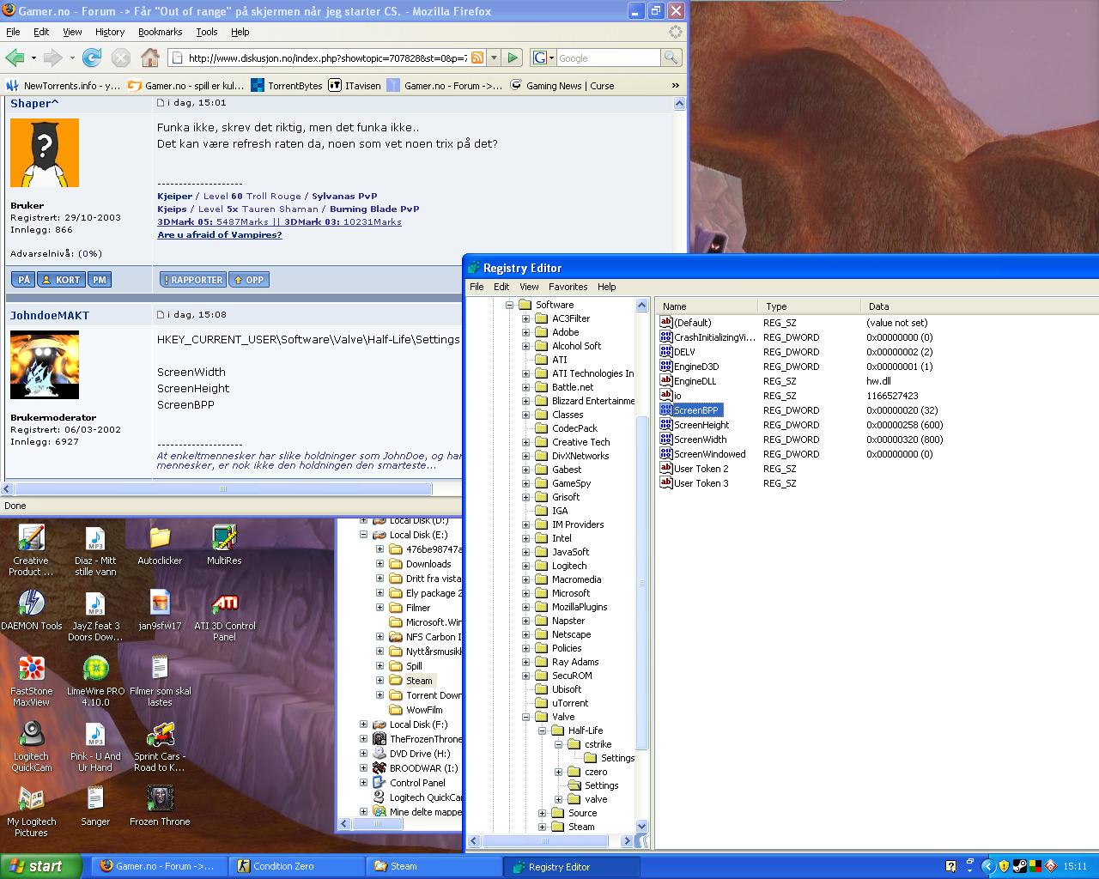
Task: Expand the czero registry key
Action: point(558,772)
